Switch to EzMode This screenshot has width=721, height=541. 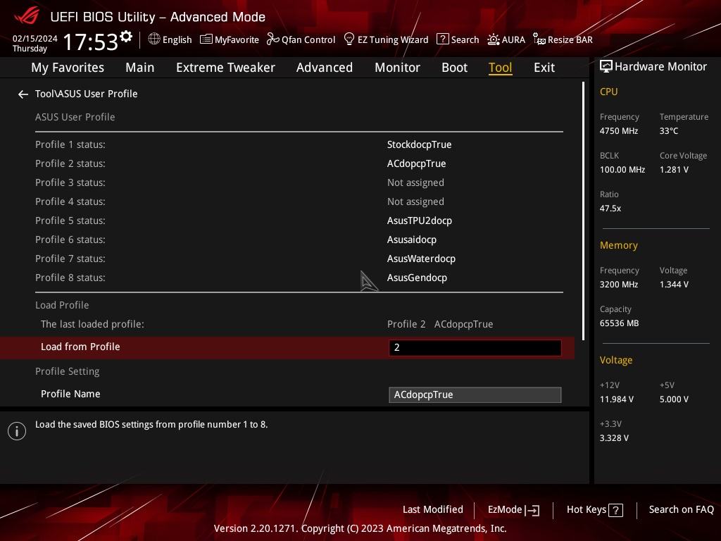click(513, 510)
